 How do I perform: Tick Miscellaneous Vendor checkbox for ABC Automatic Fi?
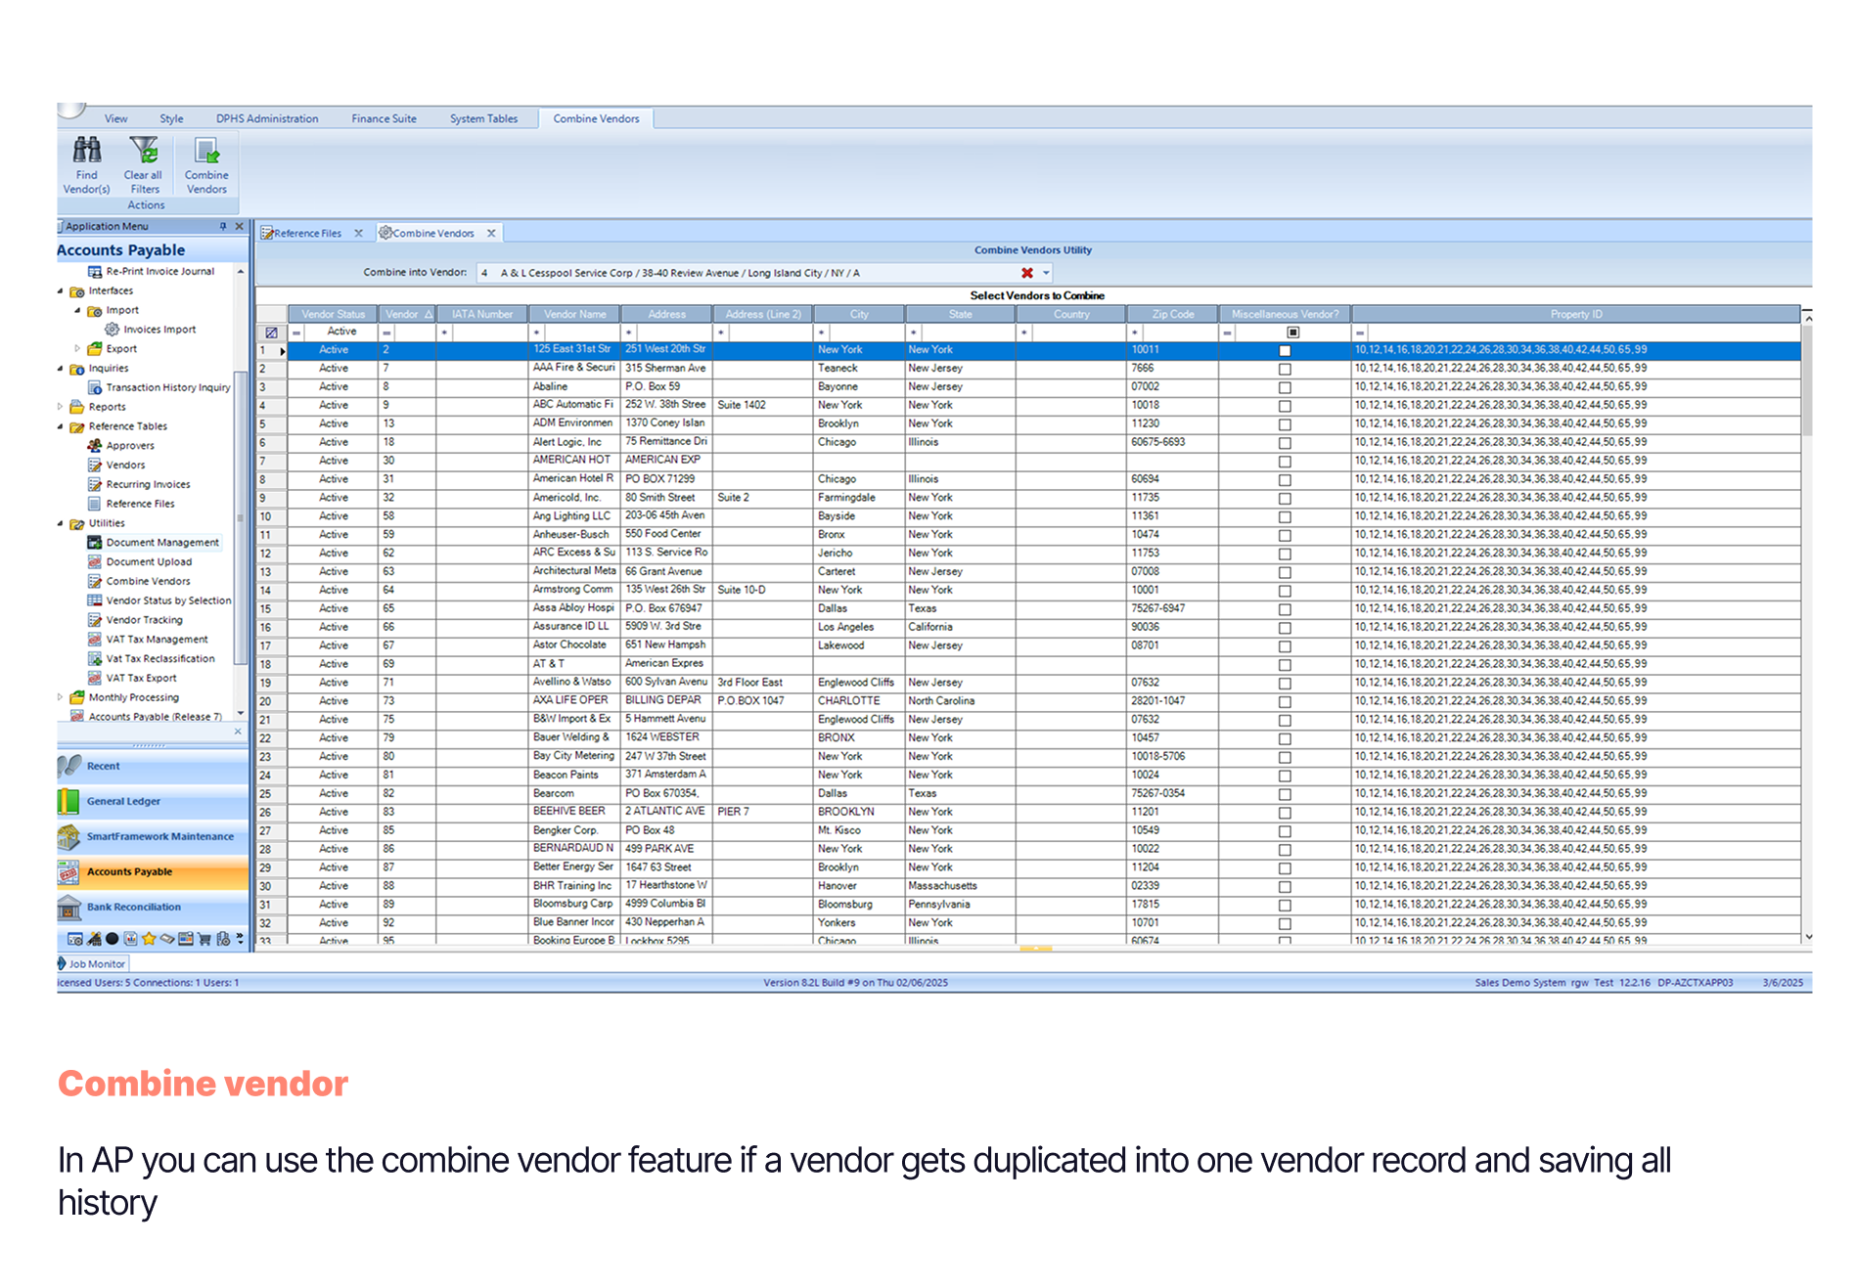click(x=1285, y=406)
